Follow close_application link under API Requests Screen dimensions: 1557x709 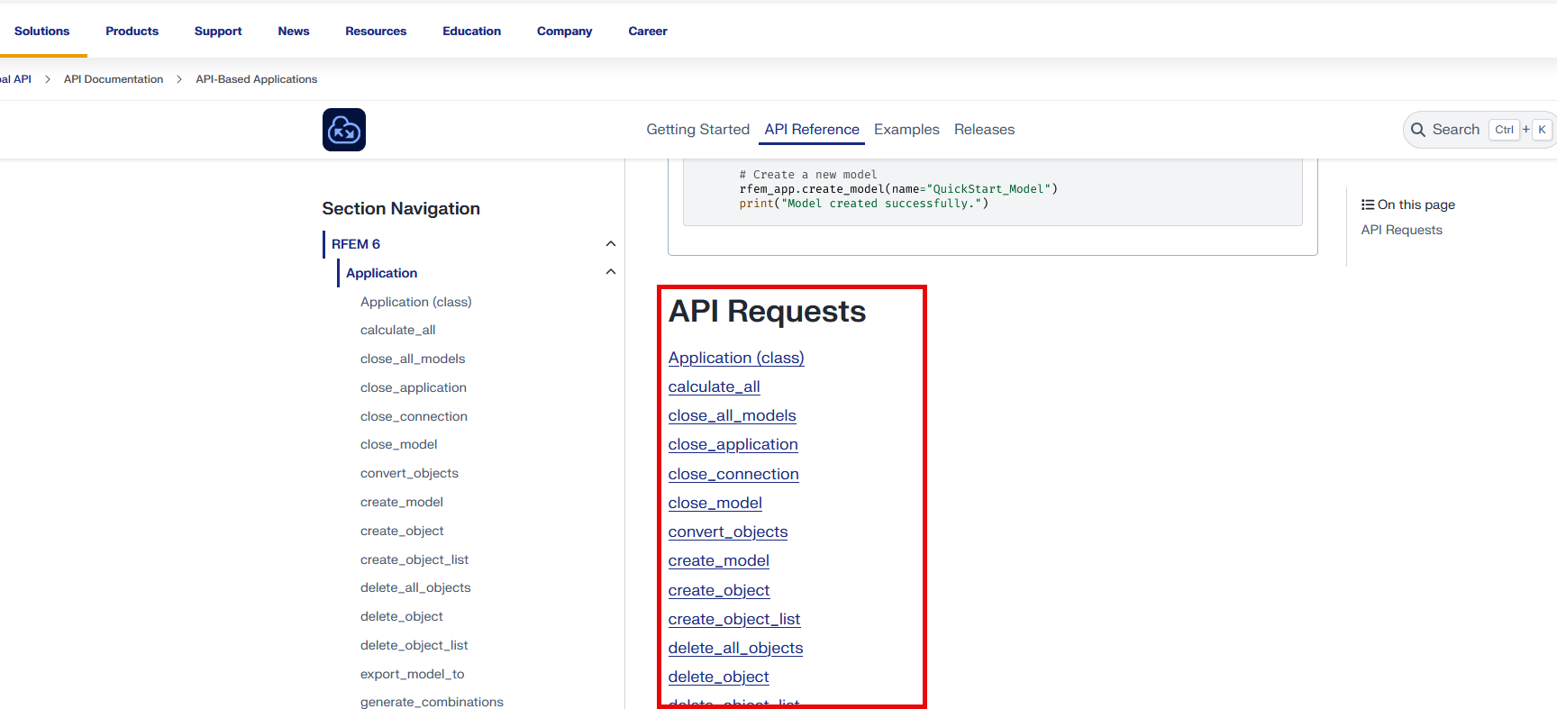click(733, 444)
